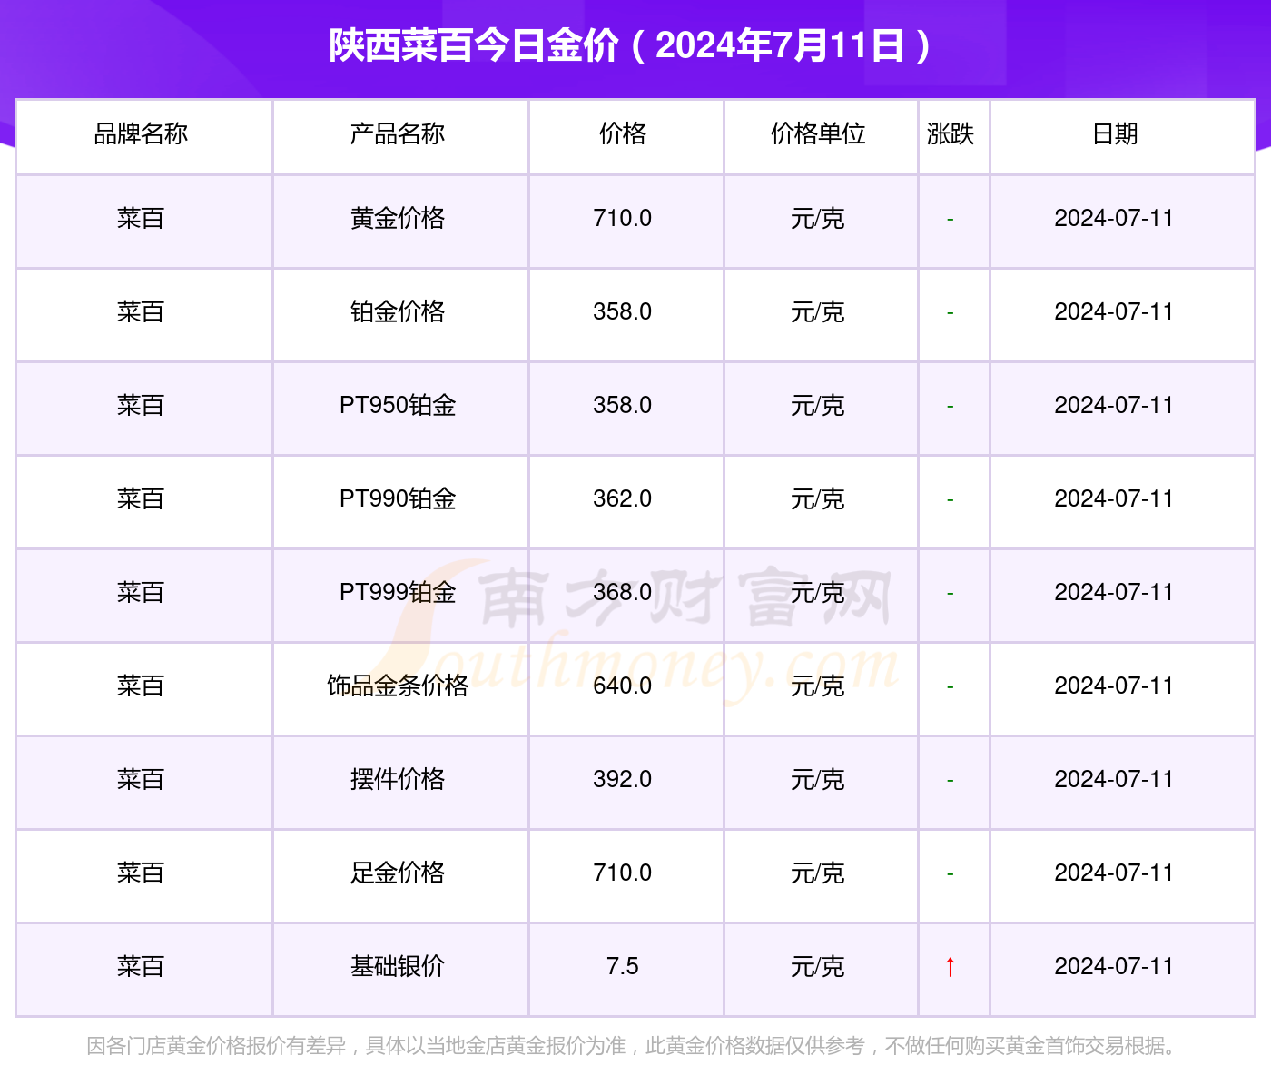Click the 368.0 price value
The height and width of the screenshot is (1085, 1271).
[623, 593]
